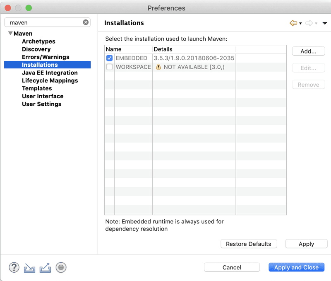Cancel the preferences dialog

232,267
